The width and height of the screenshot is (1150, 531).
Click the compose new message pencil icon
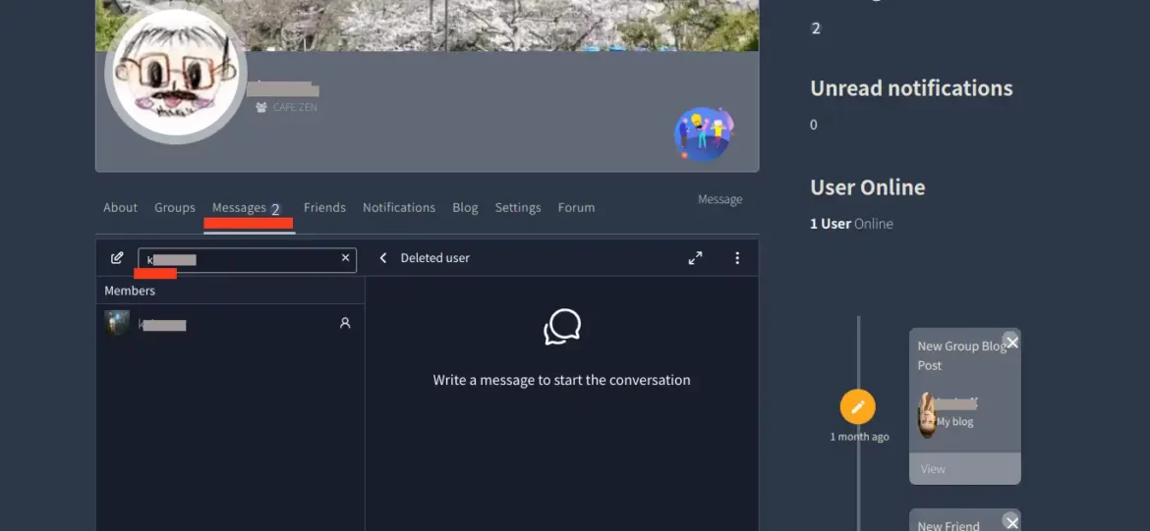[117, 258]
